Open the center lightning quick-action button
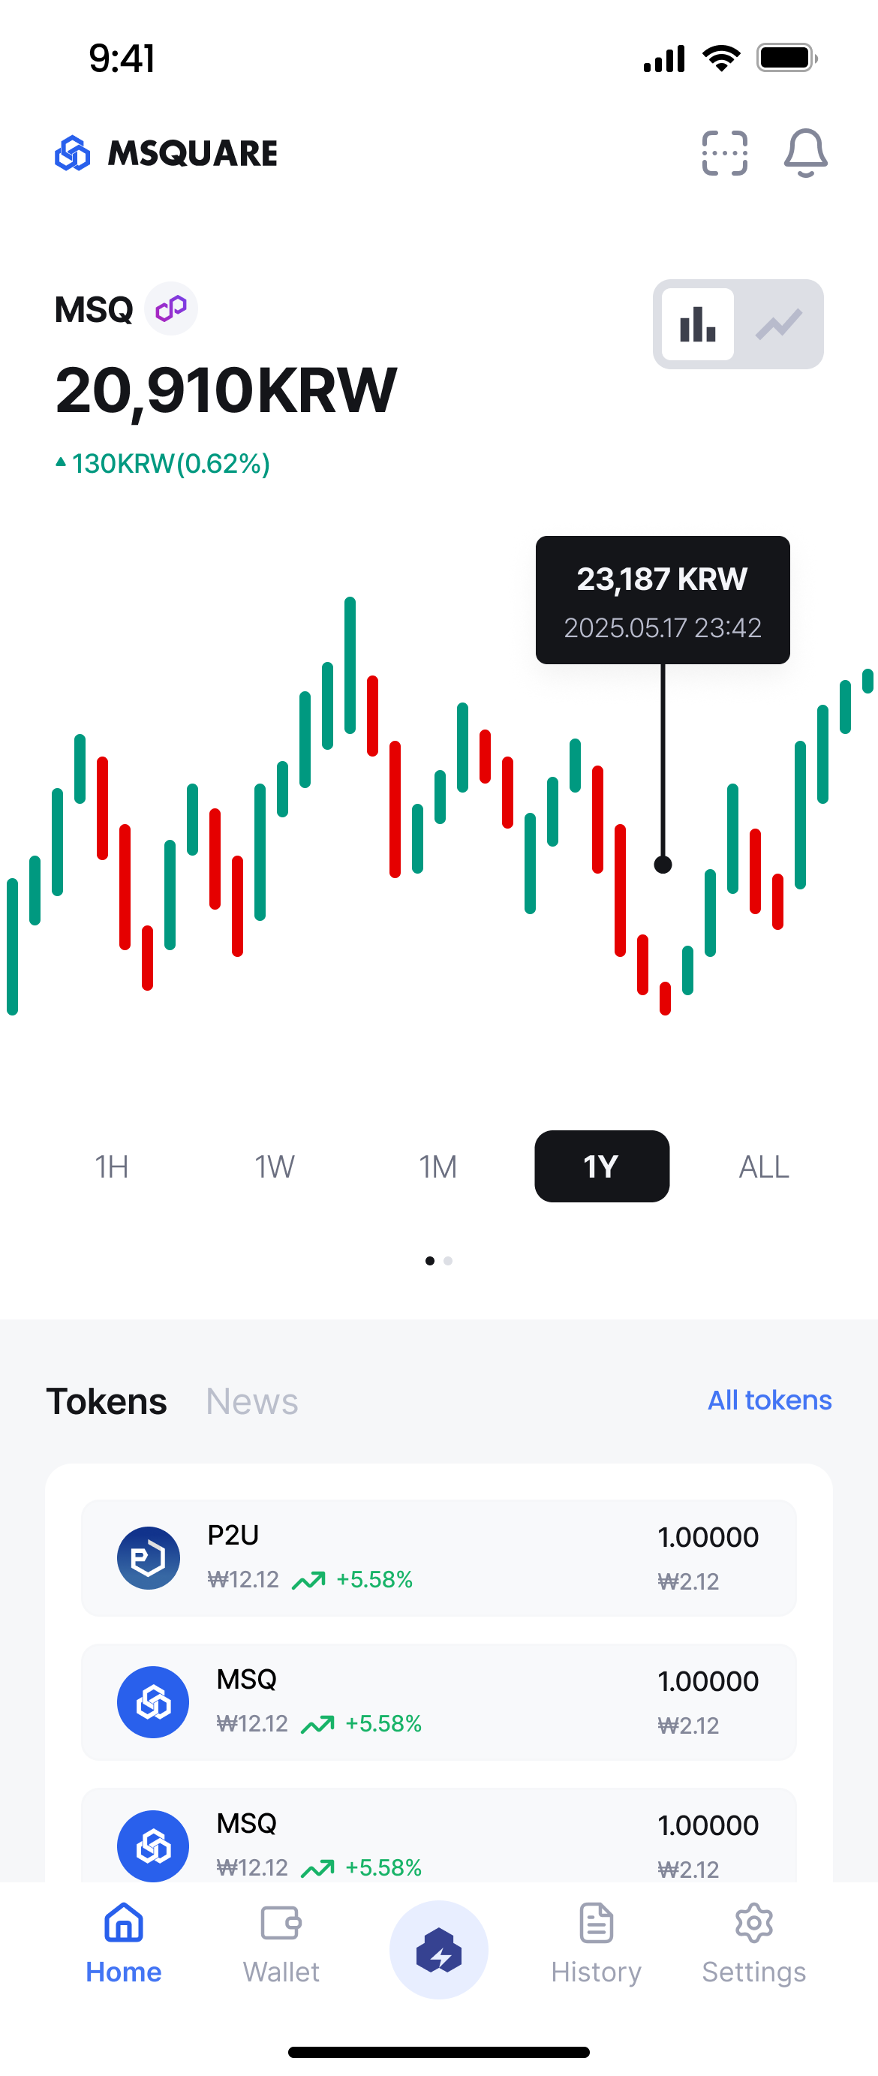Viewport: 878px width, 2076px height. pyautogui.click(x=439, y=1949)
